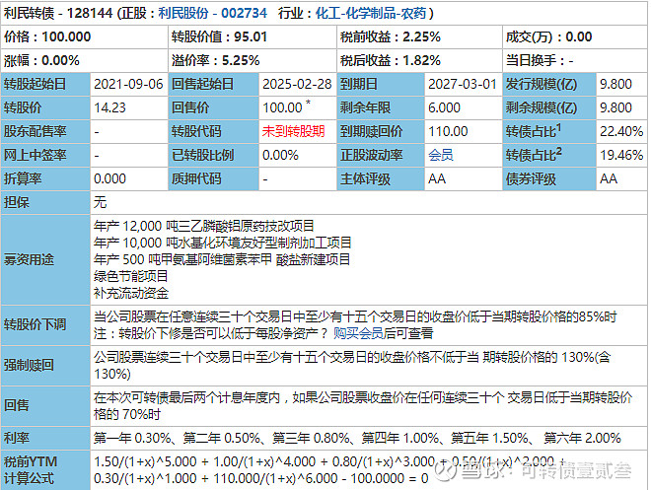651x490 pixels.
Task: Click the 网上中签率 label
Action: (35, 155)
